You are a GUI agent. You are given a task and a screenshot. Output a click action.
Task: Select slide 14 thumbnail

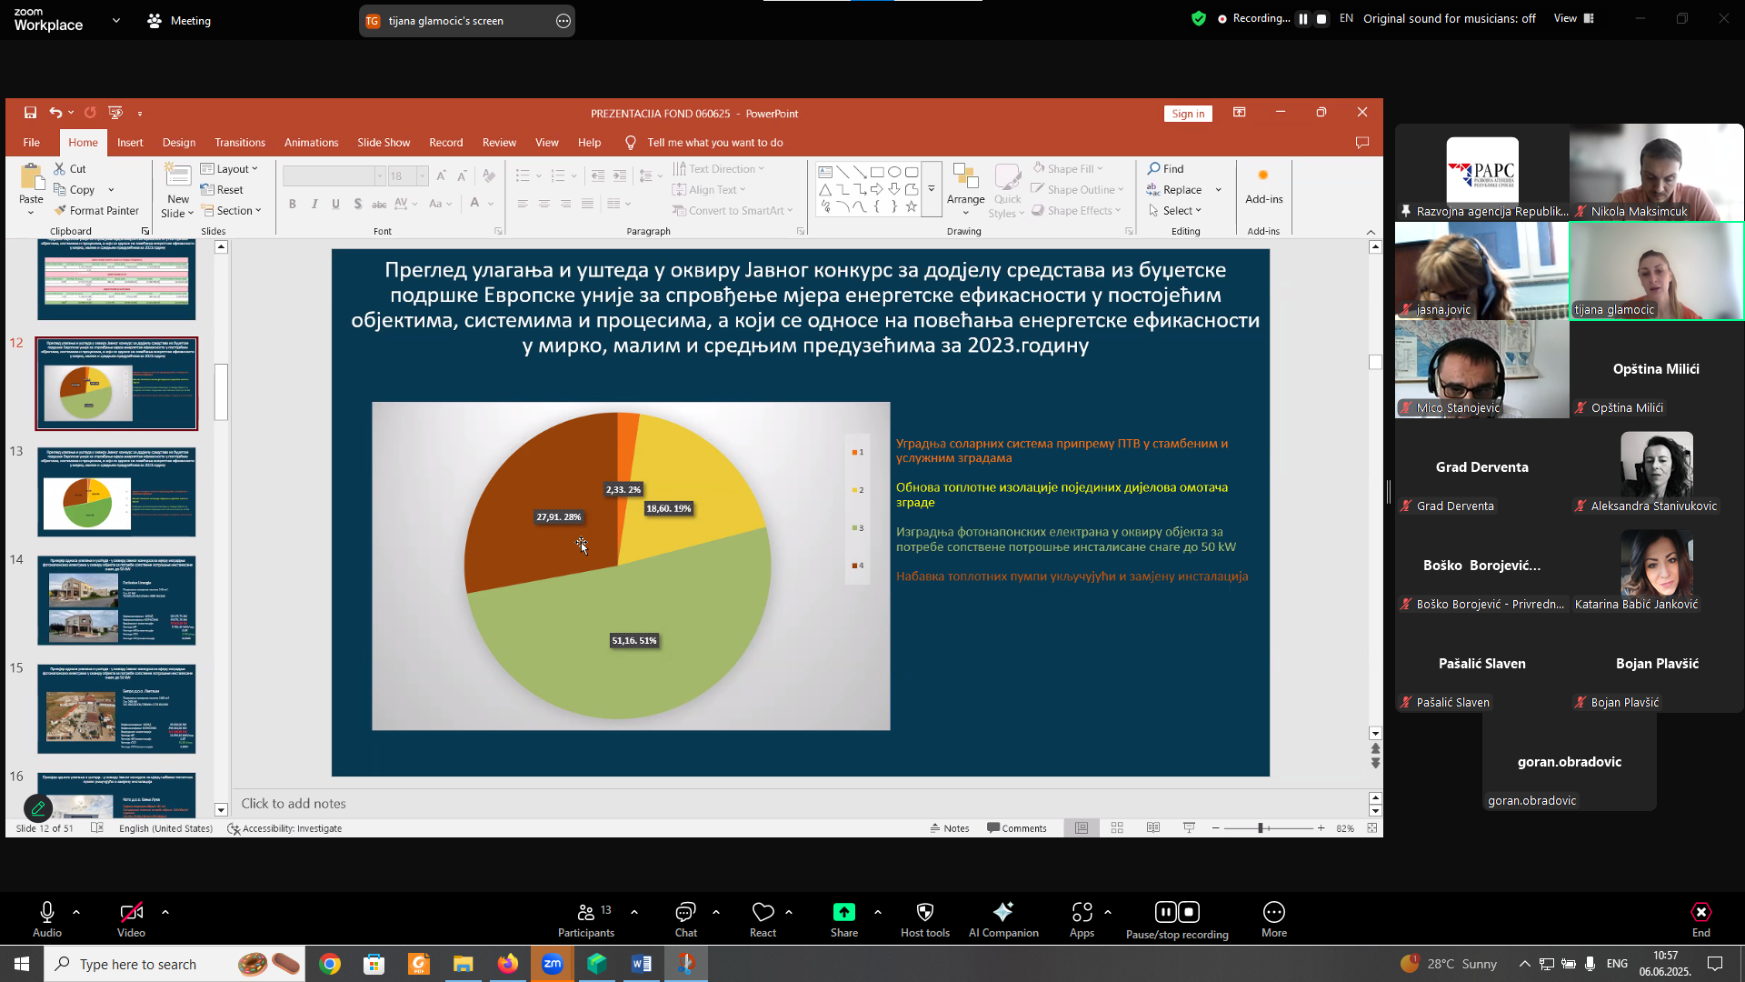[116, 600]
